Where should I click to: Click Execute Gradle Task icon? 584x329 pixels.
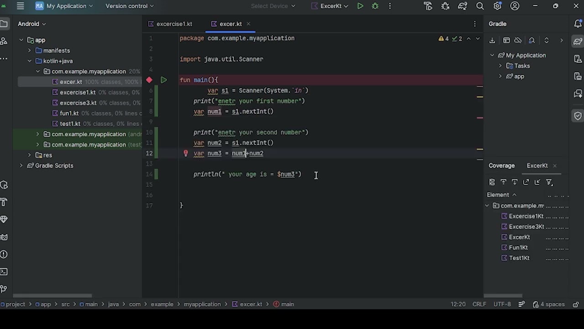coord(506,41)
